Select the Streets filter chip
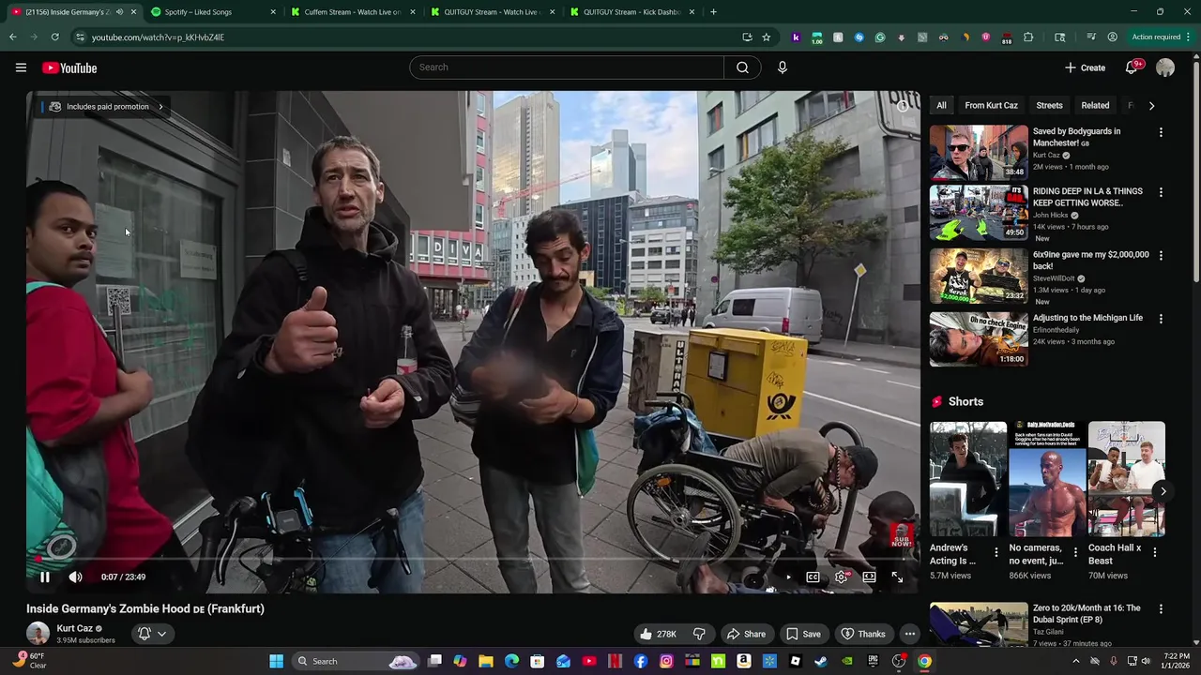1201x675 pixels. [x=1049, y=106]
